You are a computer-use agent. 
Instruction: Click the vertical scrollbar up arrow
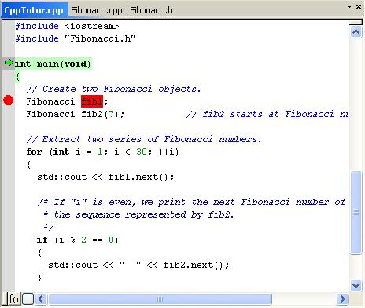coord(356,32)
